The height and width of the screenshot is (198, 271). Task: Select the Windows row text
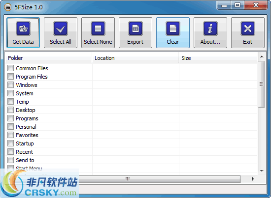27,85
